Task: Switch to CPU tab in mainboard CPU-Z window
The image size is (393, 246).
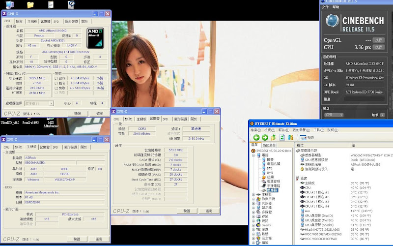Action: 6,147
